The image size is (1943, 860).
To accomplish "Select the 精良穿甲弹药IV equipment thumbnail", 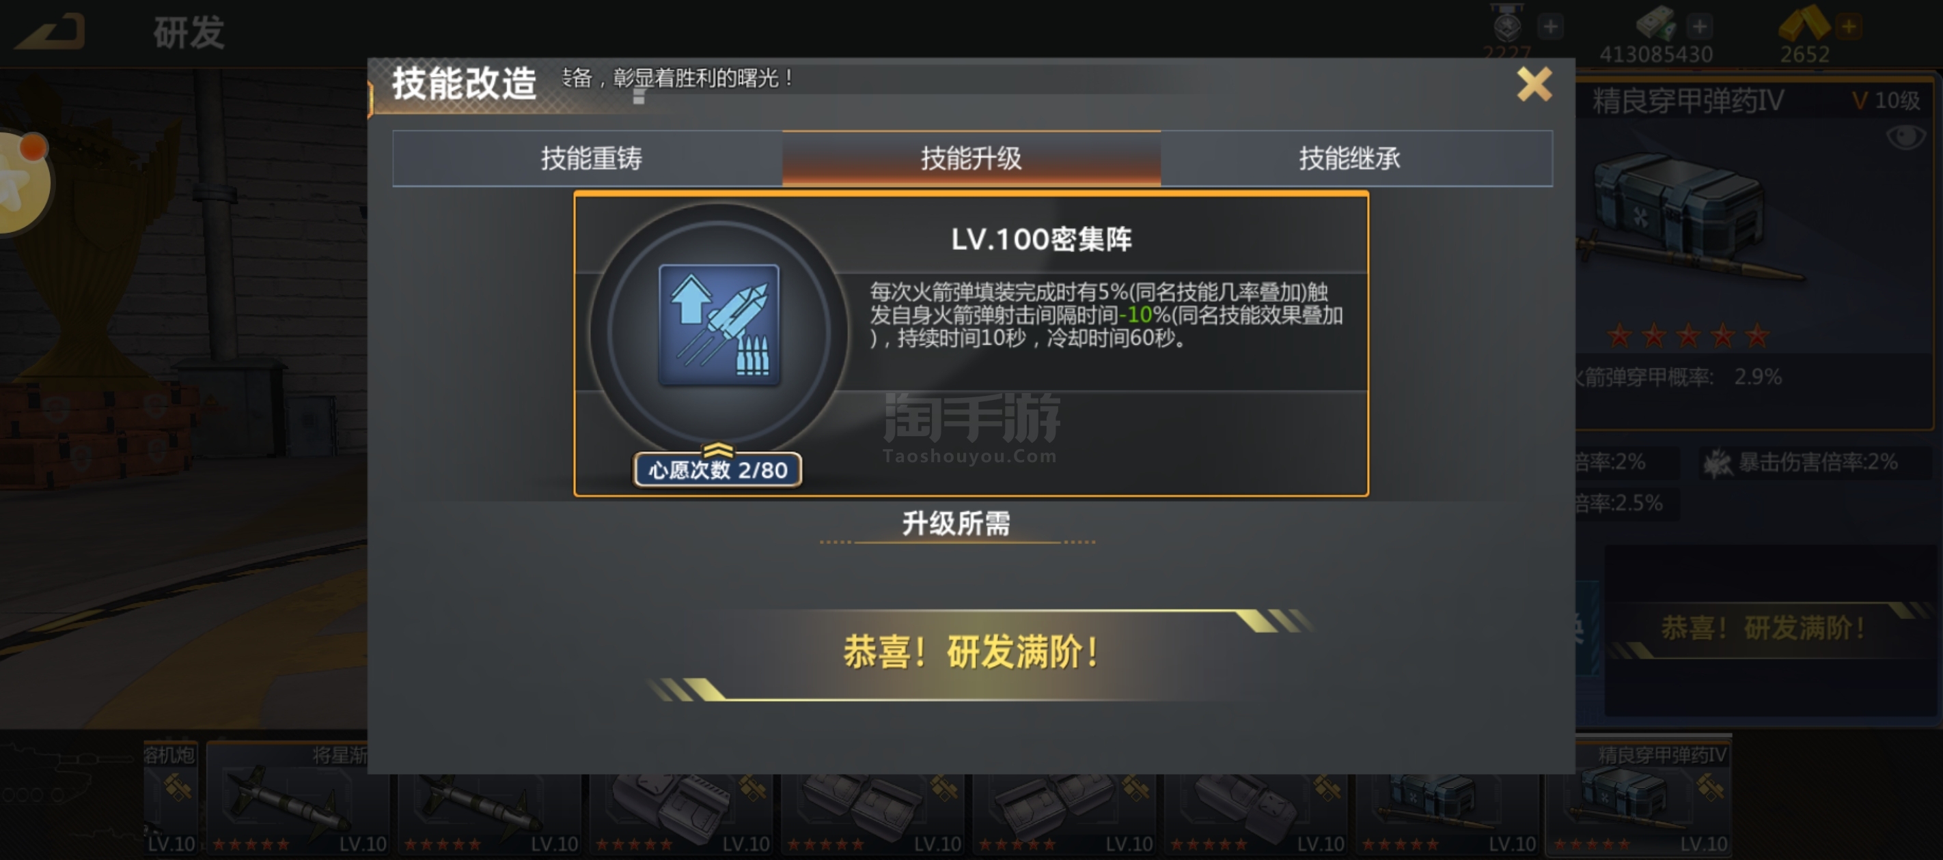I will pyautogui.click(x=1637, y=797).
